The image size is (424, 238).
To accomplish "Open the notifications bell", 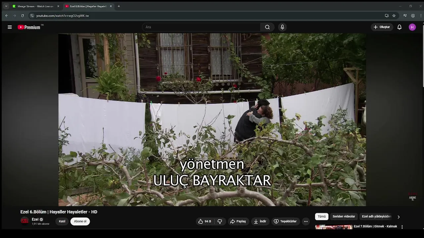I will click(399, 27).
